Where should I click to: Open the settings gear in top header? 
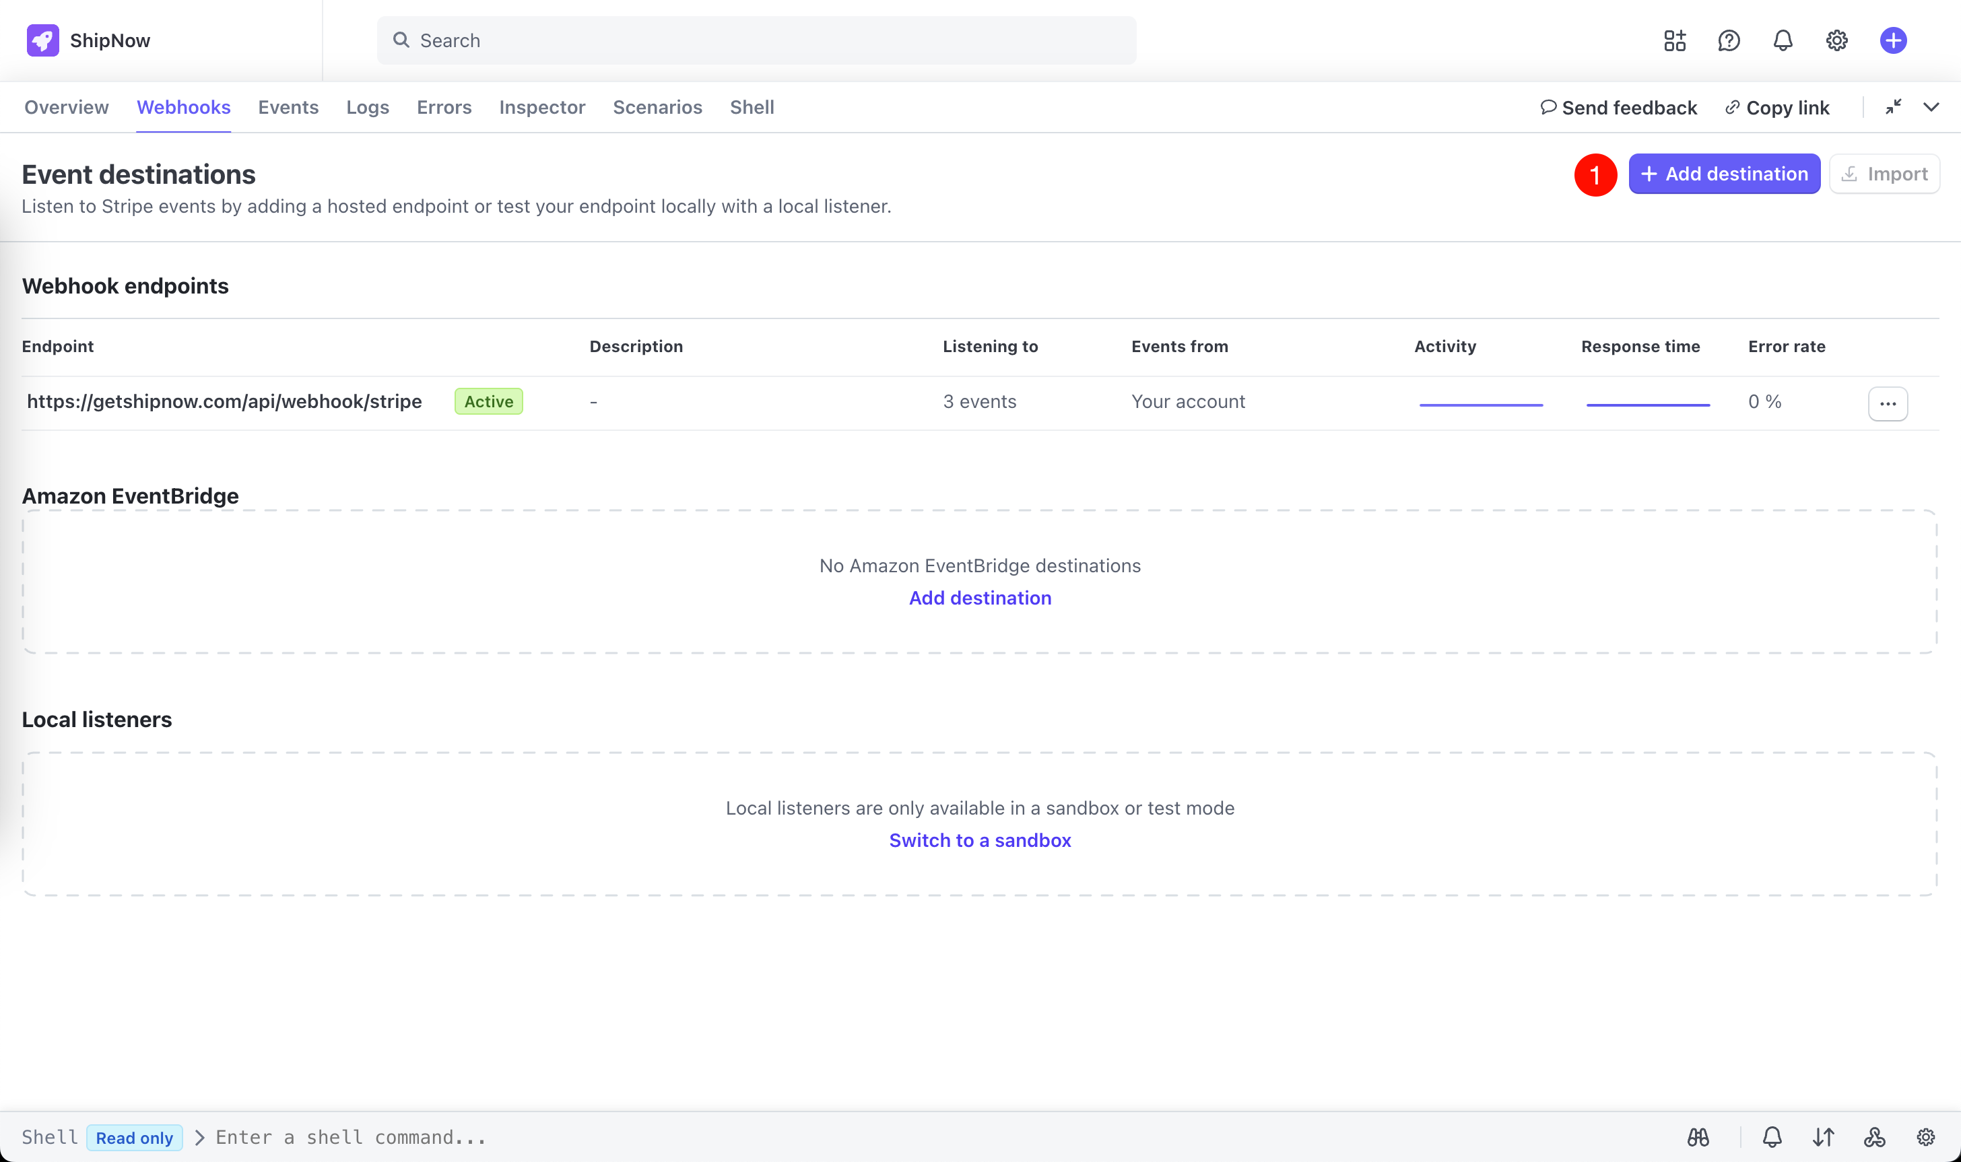point(1836,40)
